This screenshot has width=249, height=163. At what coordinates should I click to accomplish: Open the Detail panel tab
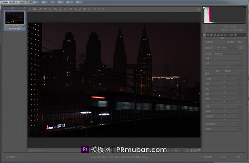(x=211, y=35)
